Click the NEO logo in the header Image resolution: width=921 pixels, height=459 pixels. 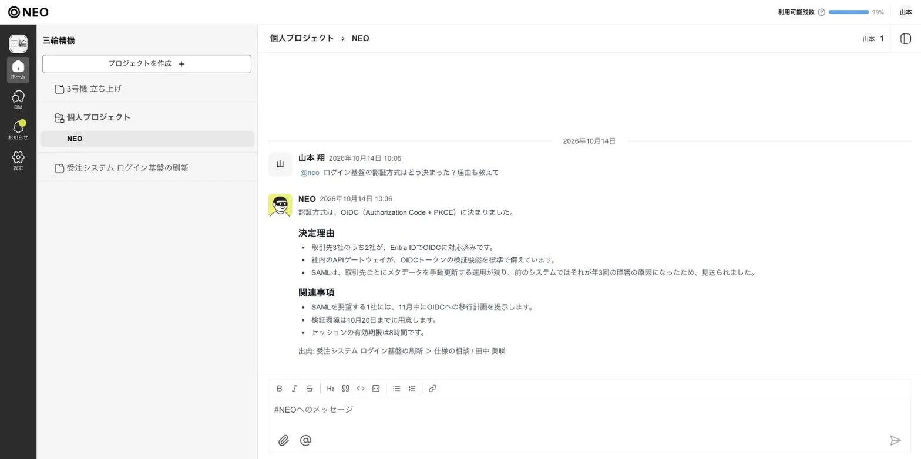click(x=28, y=12)
